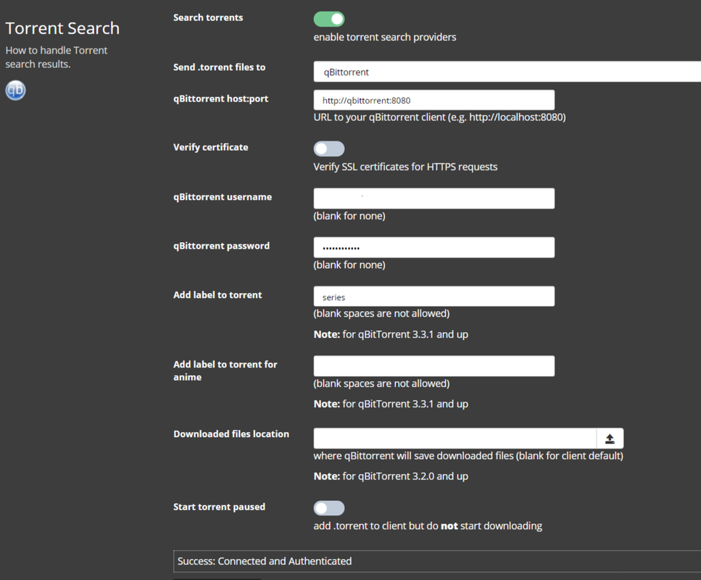Image resolution: width=701 pixels, height=580 pixels.
Task: Click 'Note: for qBitTorrent 3.2.0 and up'
Action: [391, 476]
